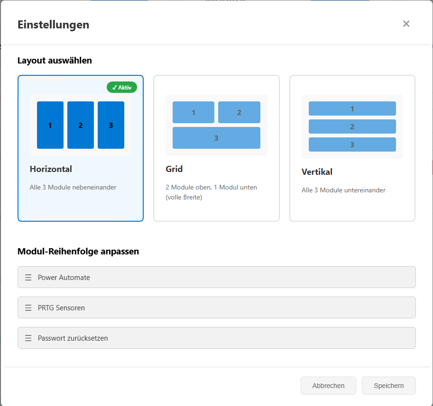Click block 2 in Horizontal preview

point(81,125)
